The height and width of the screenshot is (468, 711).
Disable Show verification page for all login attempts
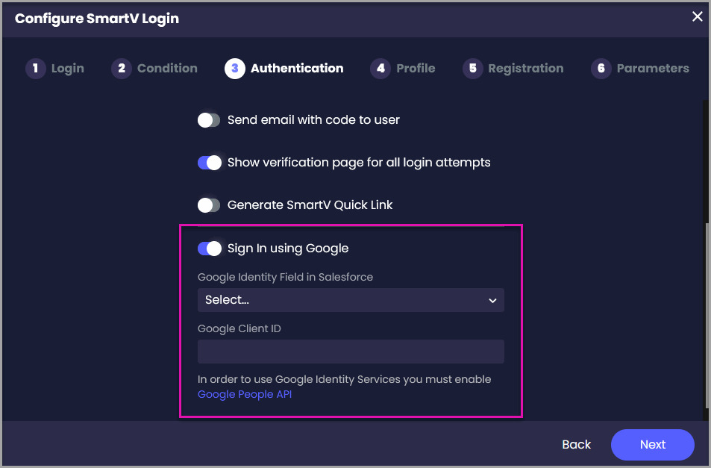[x=209, y=163]
